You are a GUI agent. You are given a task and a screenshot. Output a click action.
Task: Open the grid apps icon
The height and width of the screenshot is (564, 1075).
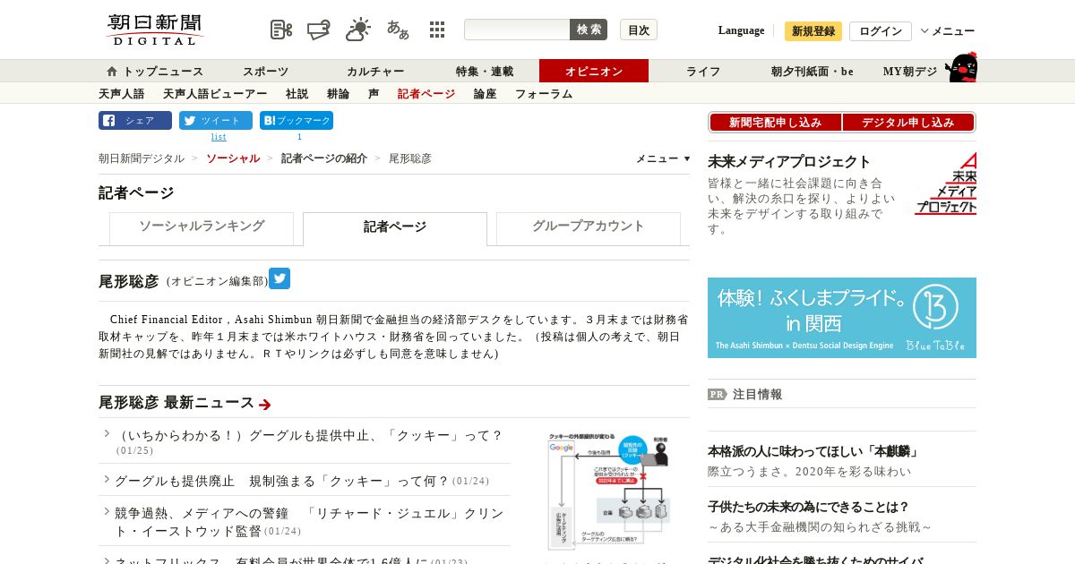[x=437, y=30]
